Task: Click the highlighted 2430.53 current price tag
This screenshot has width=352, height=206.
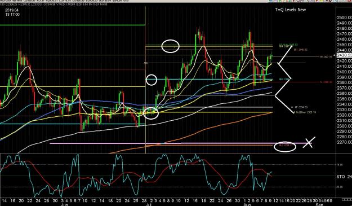Action: pos(344,55)
